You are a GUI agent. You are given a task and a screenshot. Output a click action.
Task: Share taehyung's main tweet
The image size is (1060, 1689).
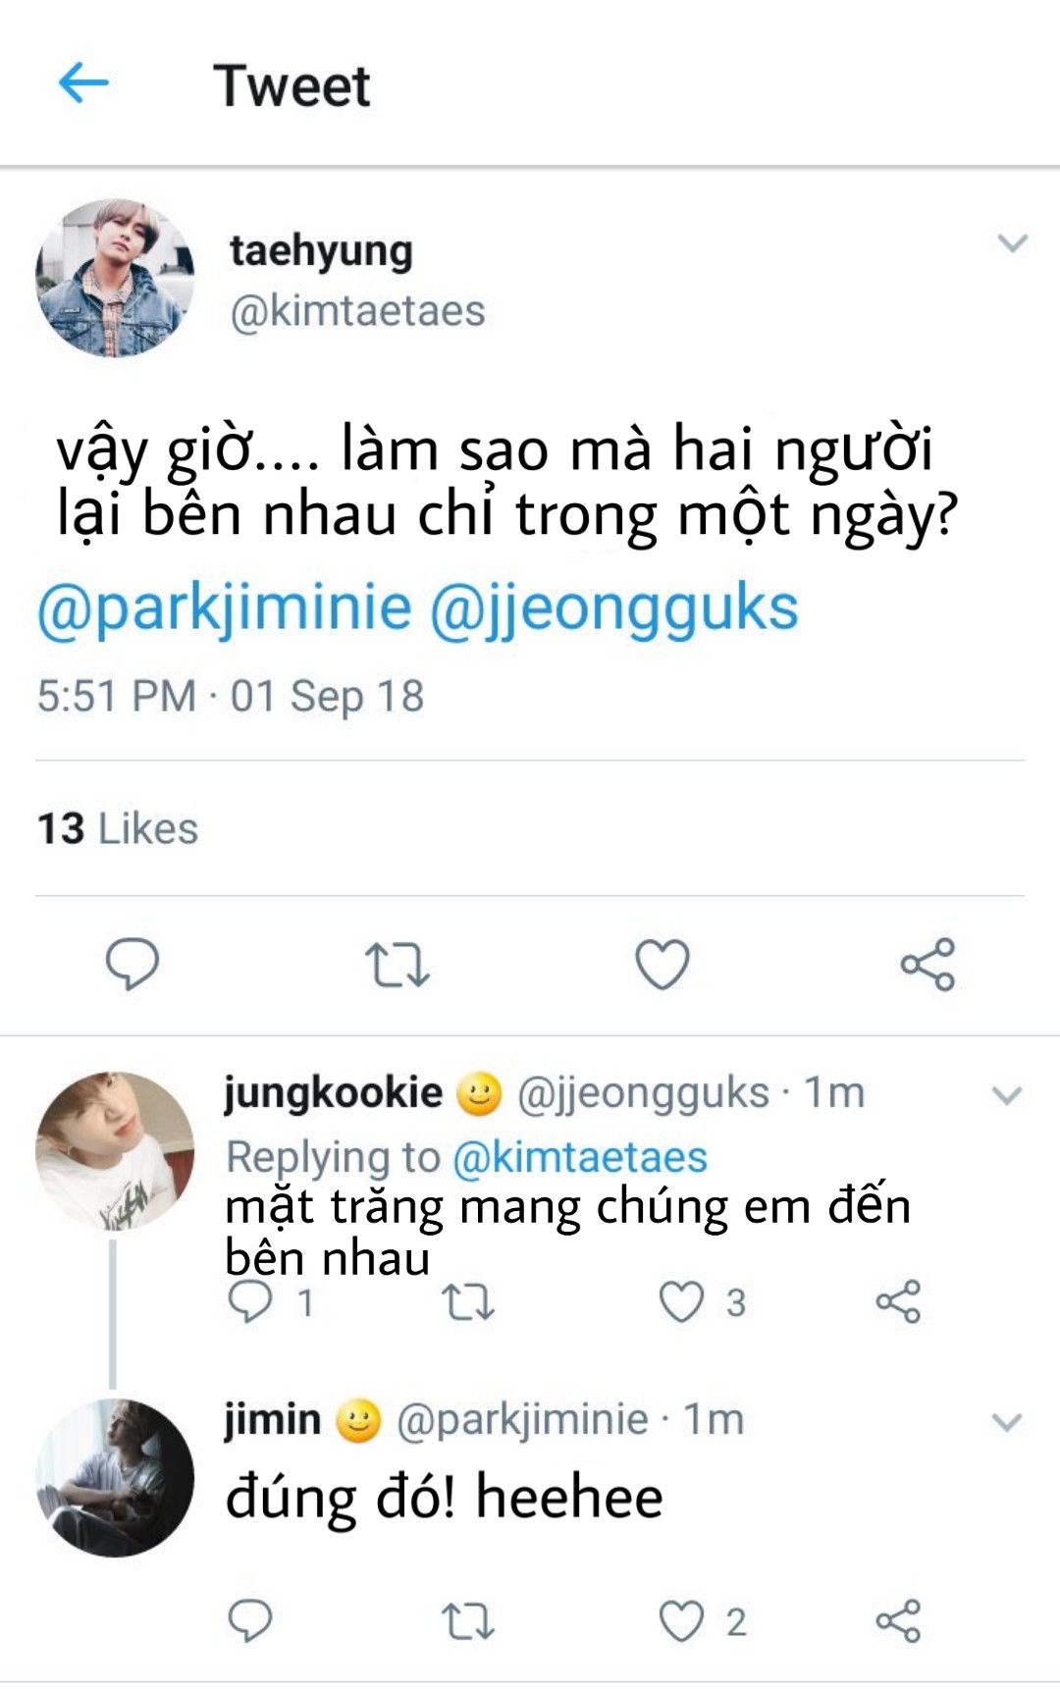click(x=927, y=964)
